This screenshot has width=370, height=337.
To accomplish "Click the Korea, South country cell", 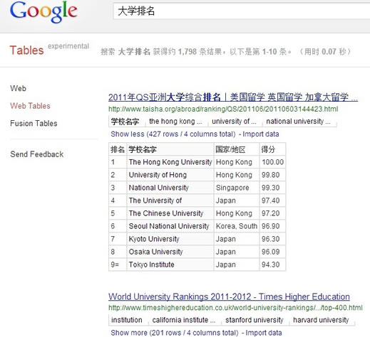I will point(237,226).
